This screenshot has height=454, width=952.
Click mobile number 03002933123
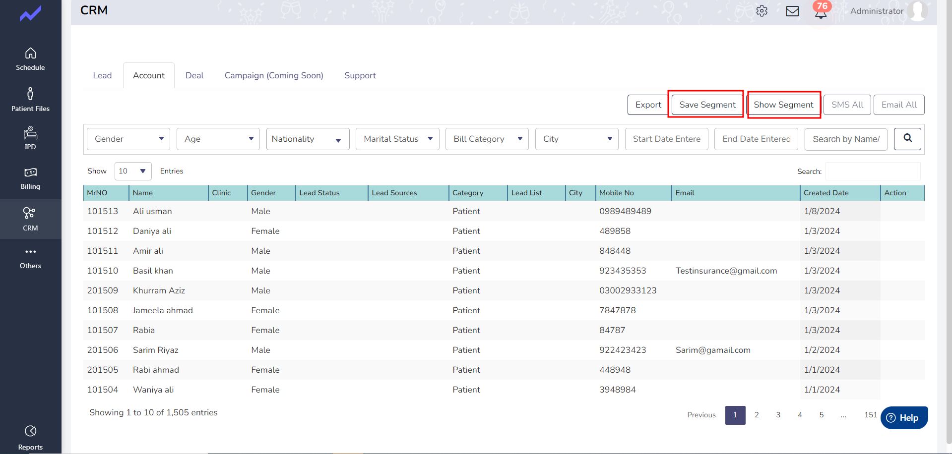click(x=628, y=290)
